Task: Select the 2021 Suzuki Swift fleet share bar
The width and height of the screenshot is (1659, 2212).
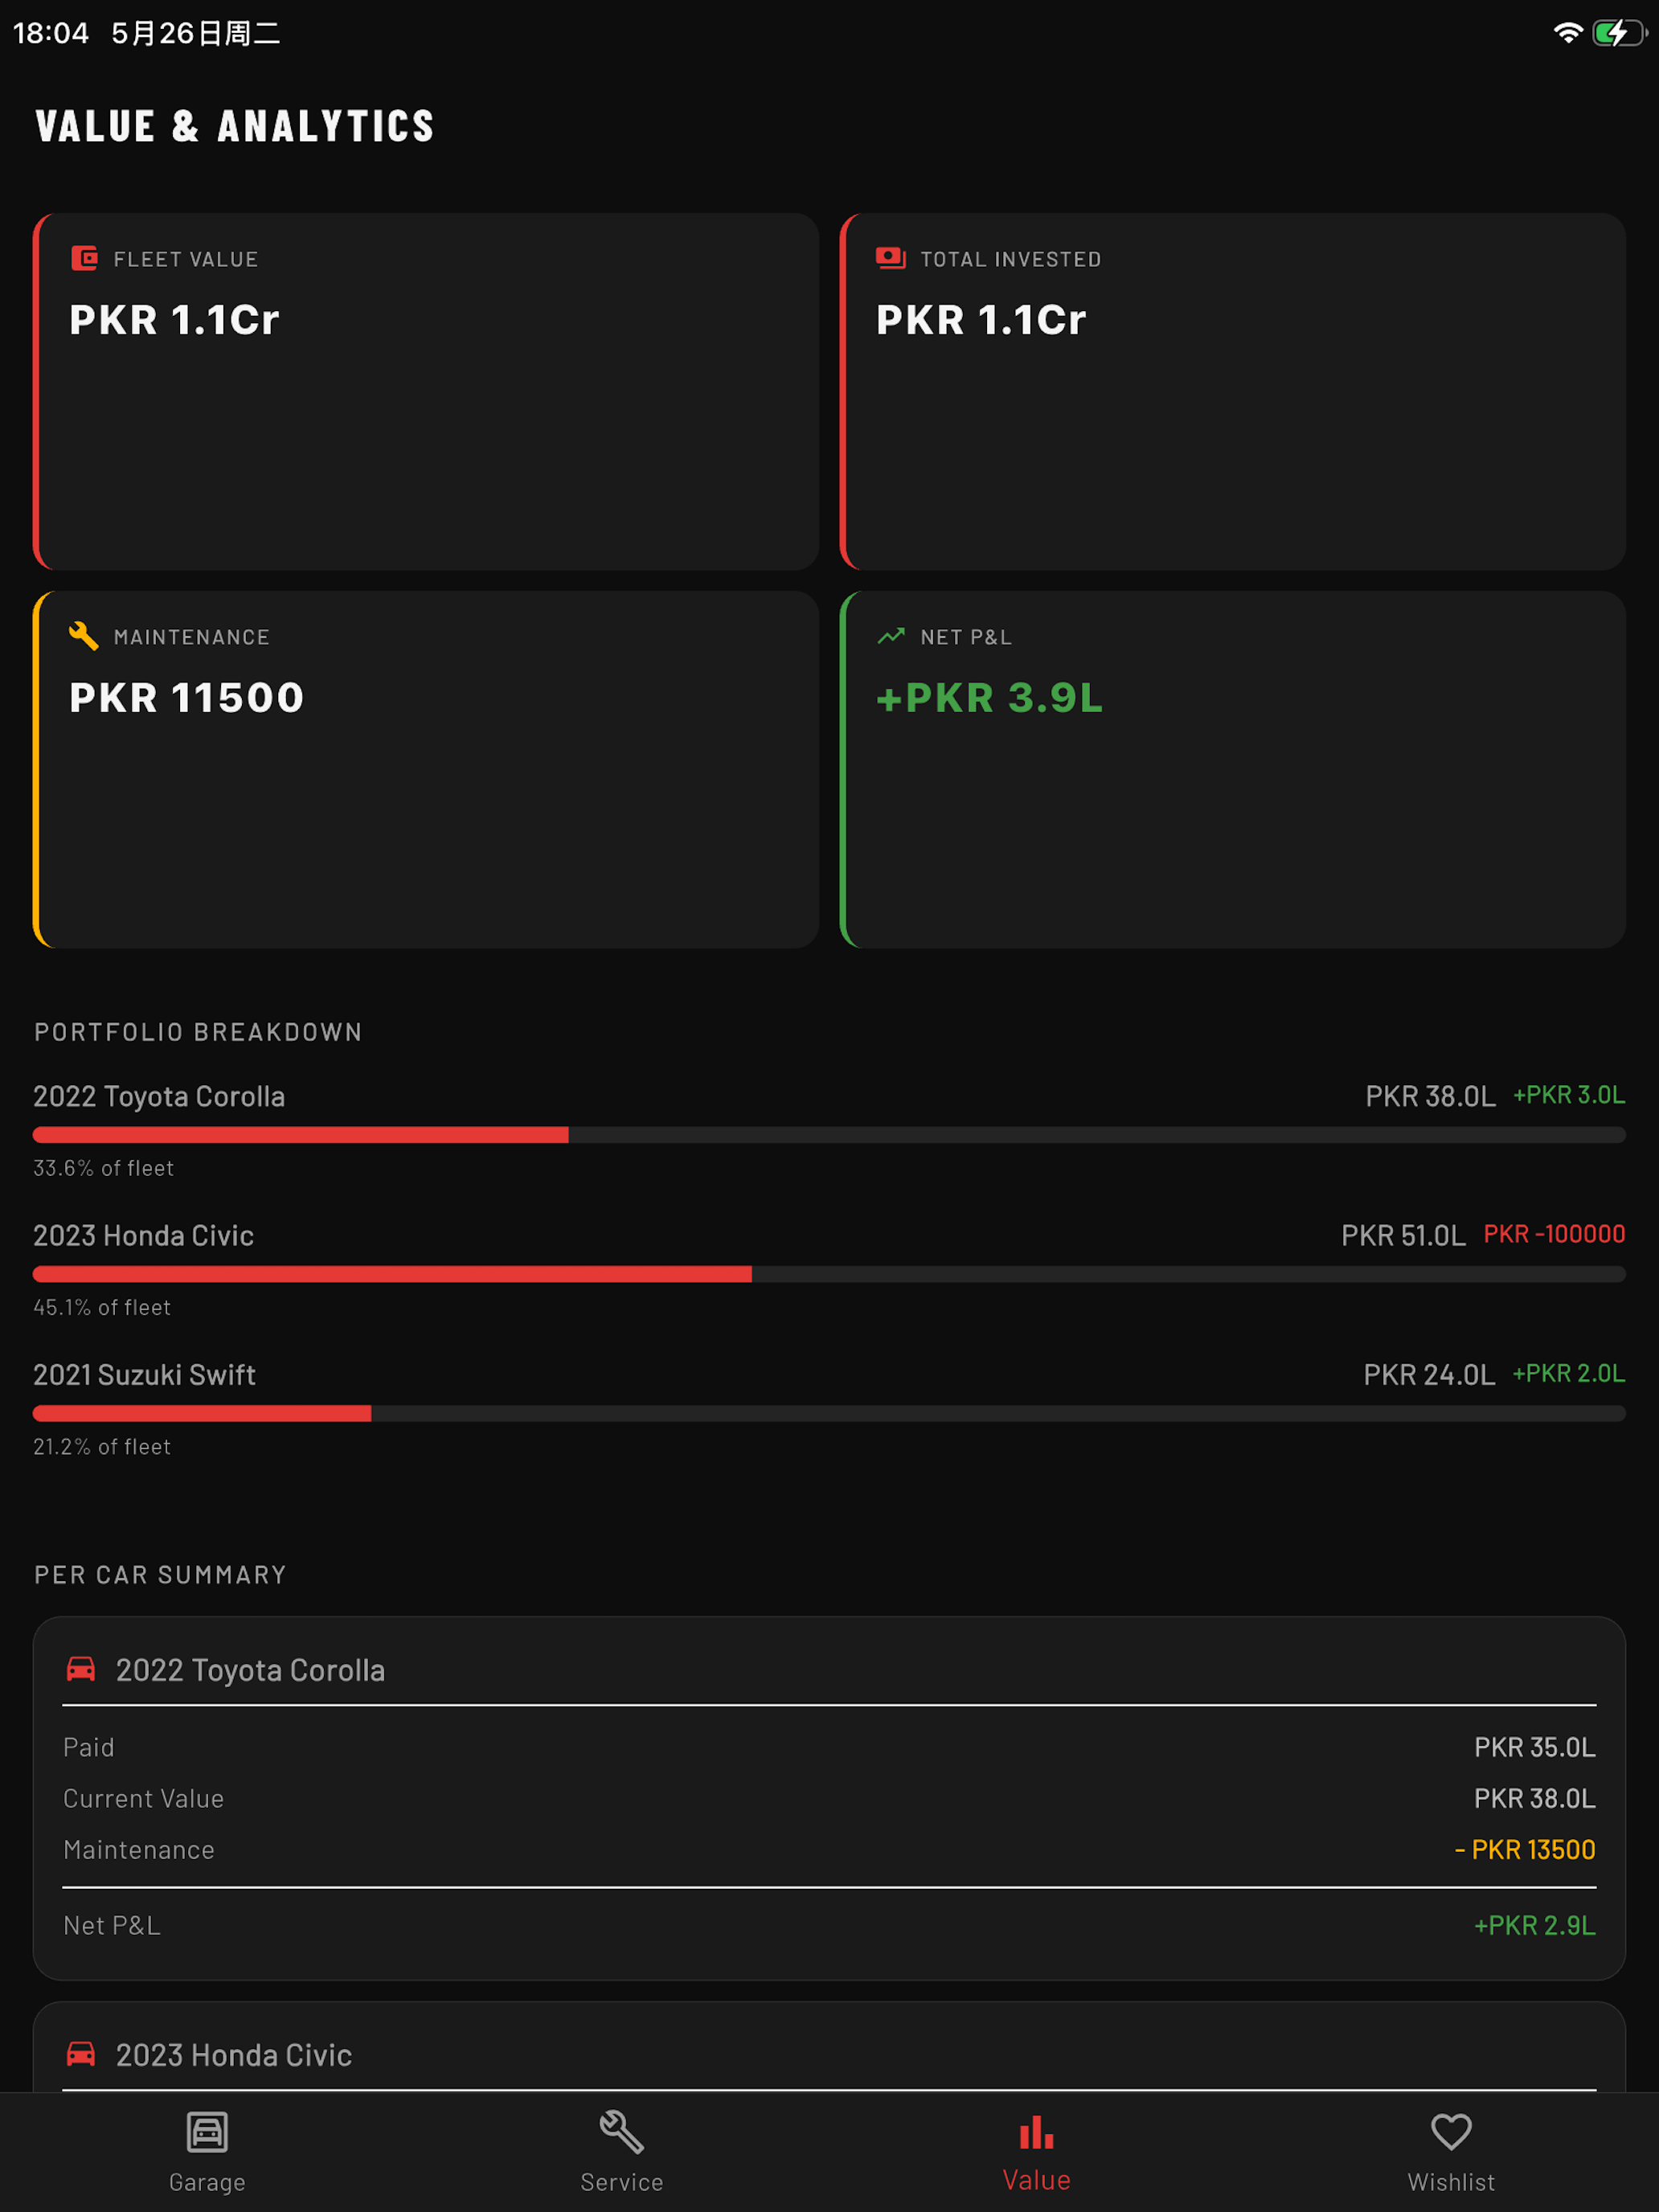Action: [829, 1413]
